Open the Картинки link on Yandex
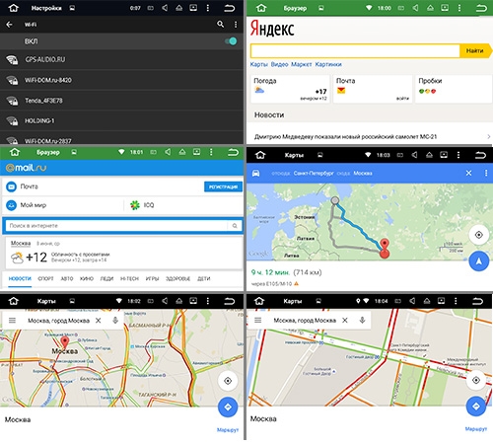Image resolution: width=493 pixels, height=445 pixels. pyautogui.click(x=328, y=64)
